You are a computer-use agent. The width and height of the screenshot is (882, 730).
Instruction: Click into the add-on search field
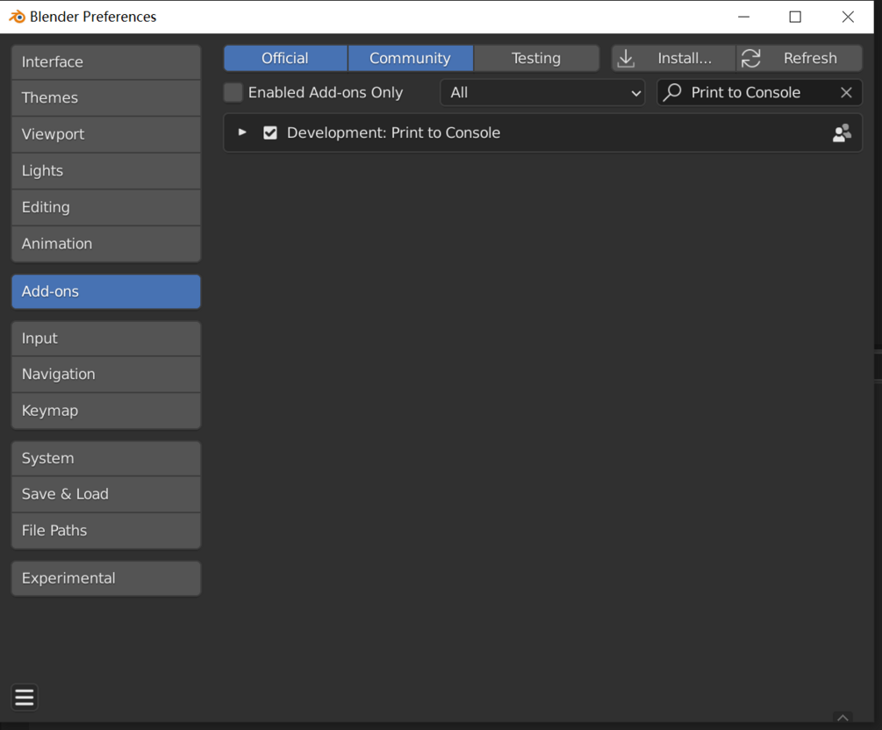pyautogui.click(x=759, y=92)
